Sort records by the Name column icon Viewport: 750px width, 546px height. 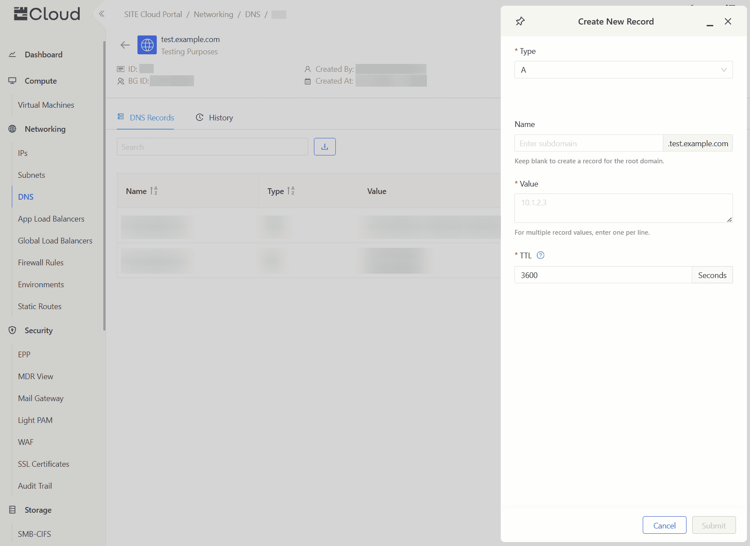(154, 191)
